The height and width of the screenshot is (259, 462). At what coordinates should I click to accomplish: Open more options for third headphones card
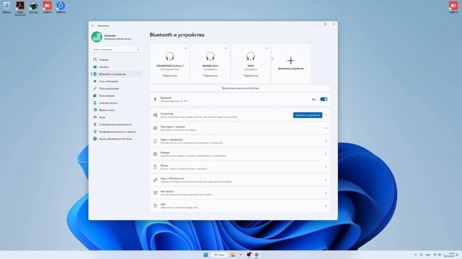click(266, 48)
